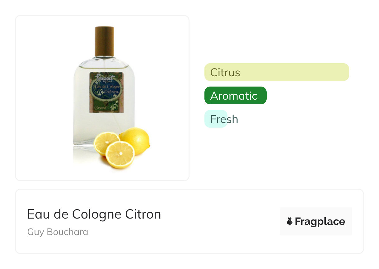Click the word Aromatic
This screenshot has height=269, width=379.
click(234, 96)
